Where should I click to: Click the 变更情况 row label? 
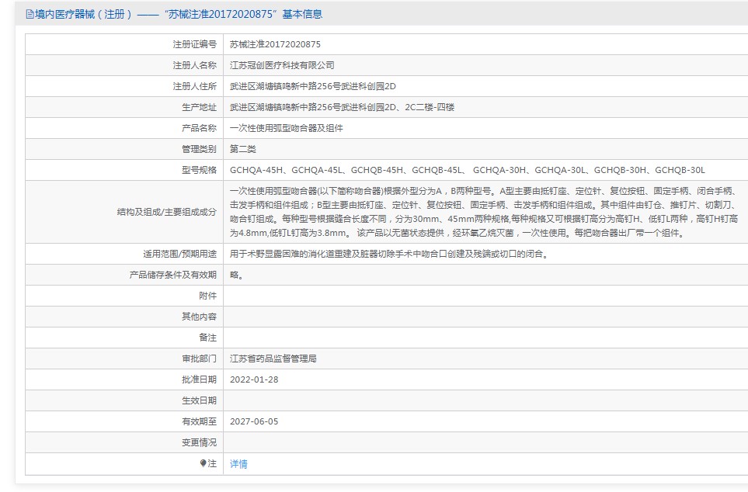199,442
